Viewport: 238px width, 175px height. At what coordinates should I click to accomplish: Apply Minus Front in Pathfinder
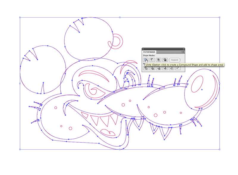coord(152,60)
